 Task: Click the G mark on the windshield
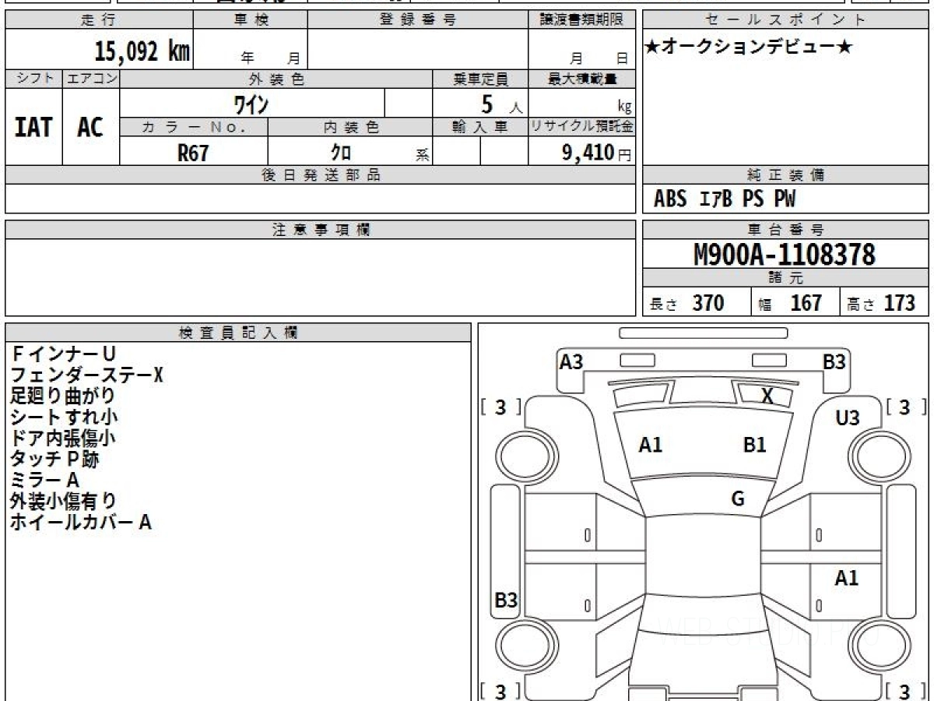(x=738, y=499)
